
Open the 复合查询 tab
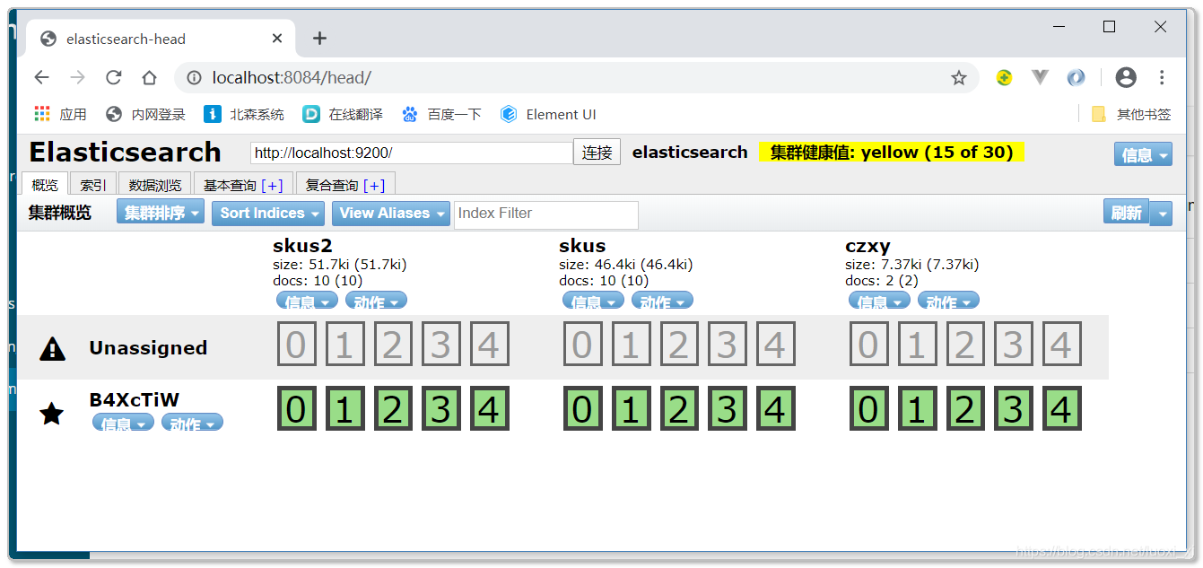(x=332, y=185)
